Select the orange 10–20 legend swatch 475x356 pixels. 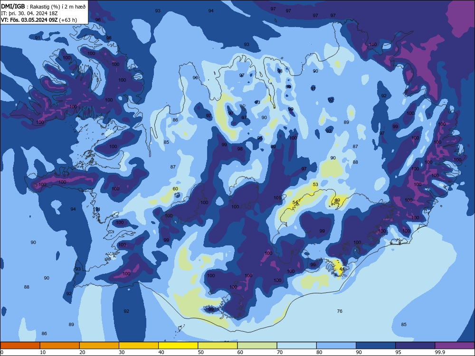coord(60,346)
